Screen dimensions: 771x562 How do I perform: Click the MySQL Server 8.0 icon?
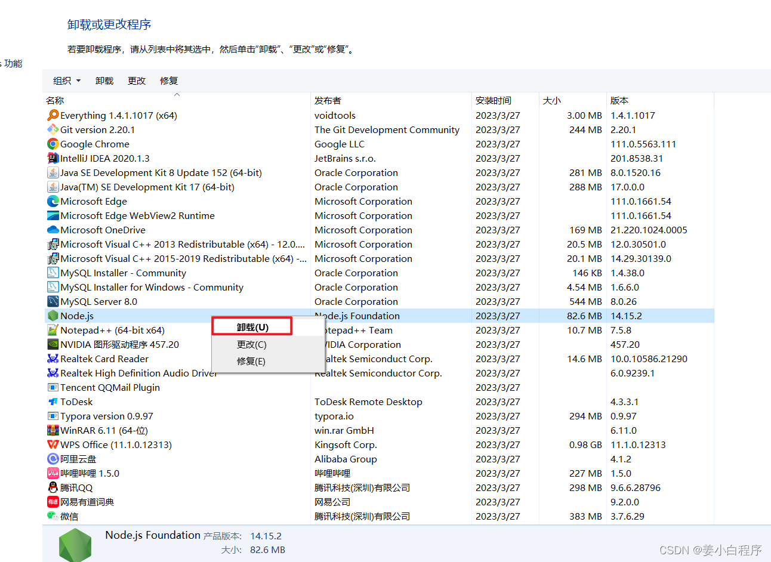coord(53,301)
